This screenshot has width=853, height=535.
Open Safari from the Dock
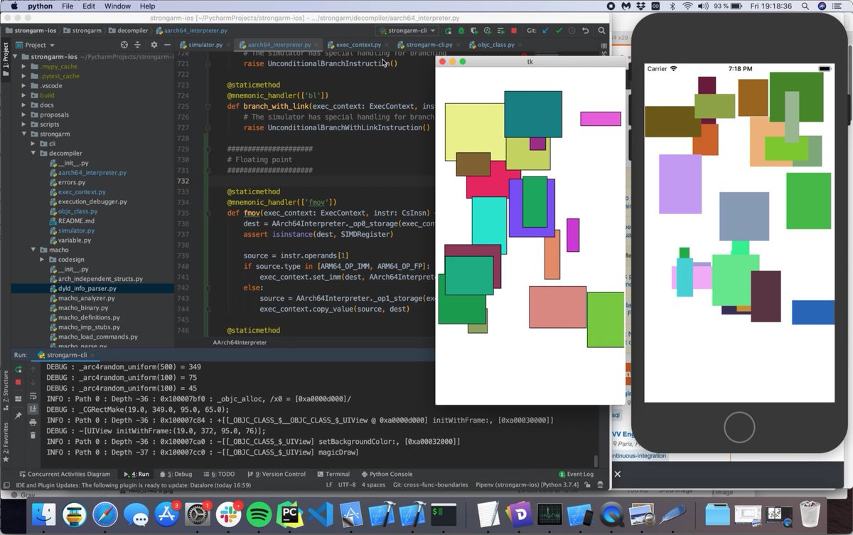pyautogui.click(x=105, y=514)
